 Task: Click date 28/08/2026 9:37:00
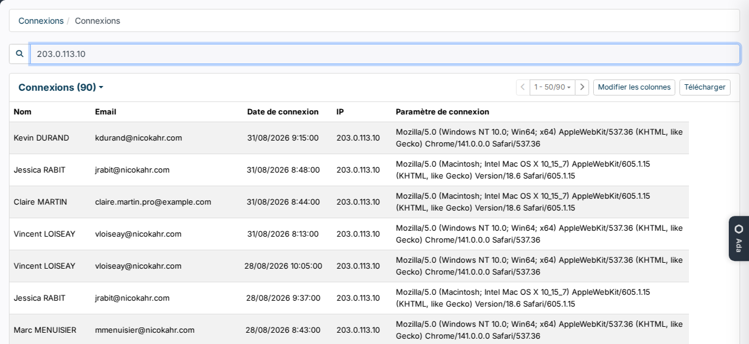click(x=283, y=298)
